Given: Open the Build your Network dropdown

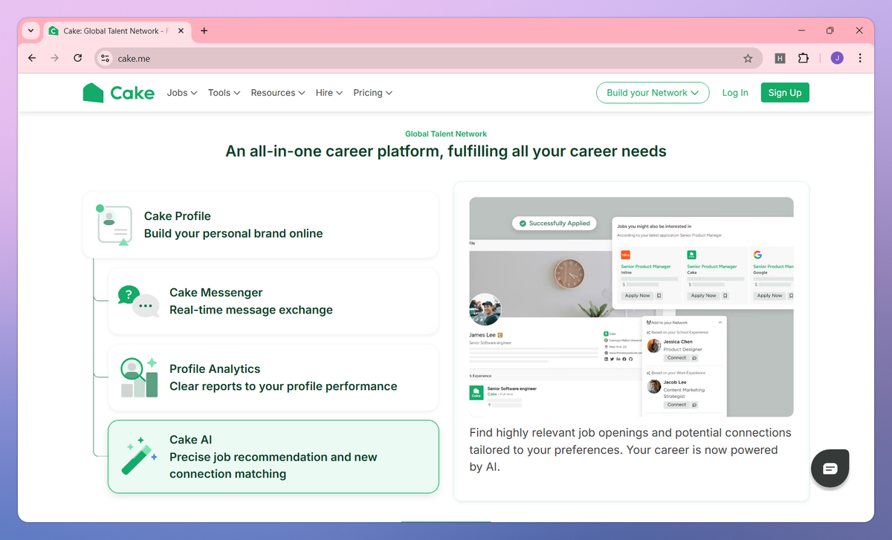Looking at the screenshot, I should tap(653, 93).
